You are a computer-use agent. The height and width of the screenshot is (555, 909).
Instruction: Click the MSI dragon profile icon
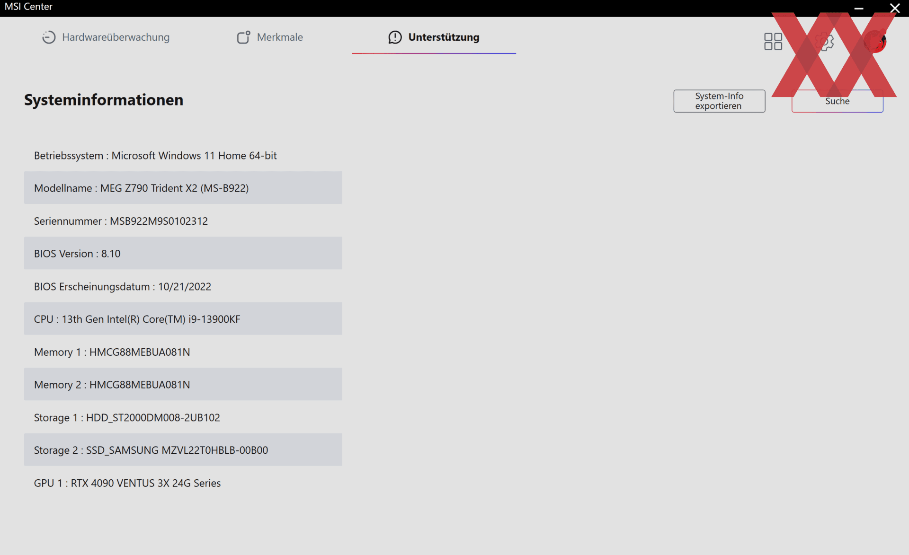click(875, 42)
